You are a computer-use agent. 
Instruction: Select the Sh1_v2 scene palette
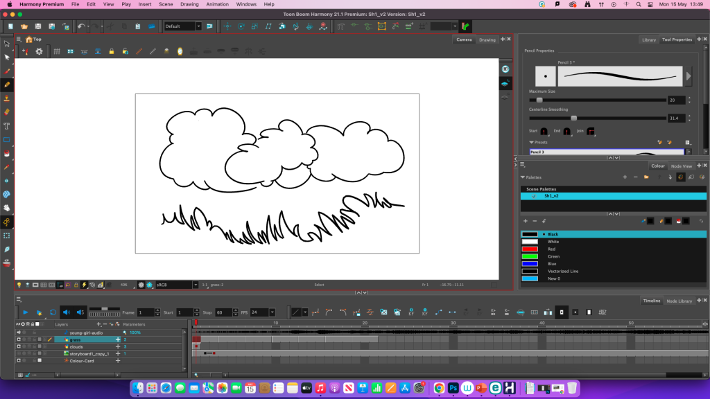coord(551,196)
